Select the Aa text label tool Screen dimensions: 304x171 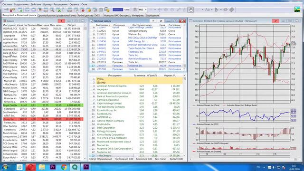(207, 9)
